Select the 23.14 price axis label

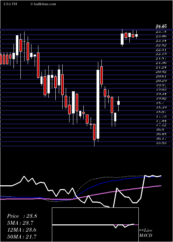point(161,40)
